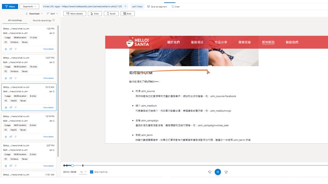Share the 1:25 PM recording

pos(11,49)
